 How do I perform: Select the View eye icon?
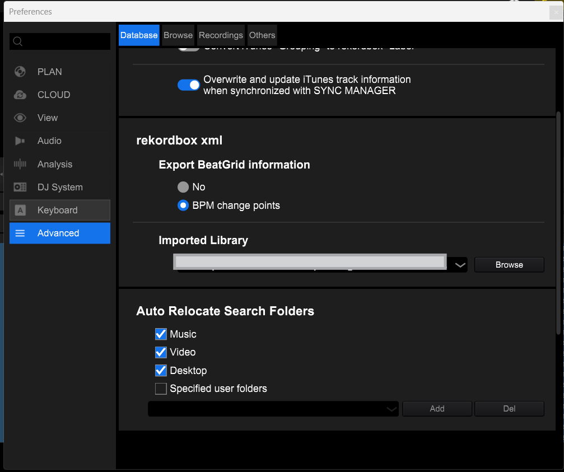(x=20, y=118)
